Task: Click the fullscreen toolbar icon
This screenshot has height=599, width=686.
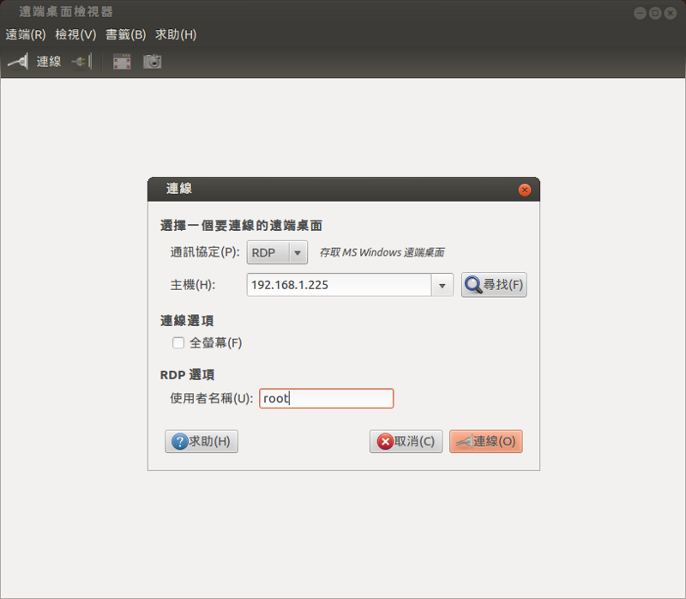Action: (122, 61)
